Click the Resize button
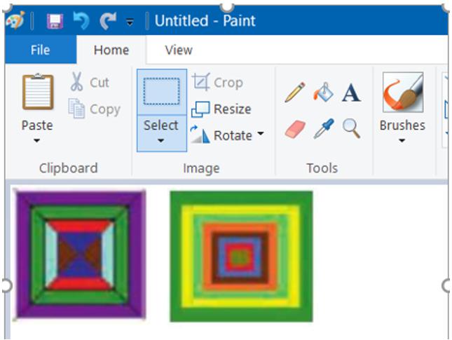452x340 pixels. tap(221, 109)
